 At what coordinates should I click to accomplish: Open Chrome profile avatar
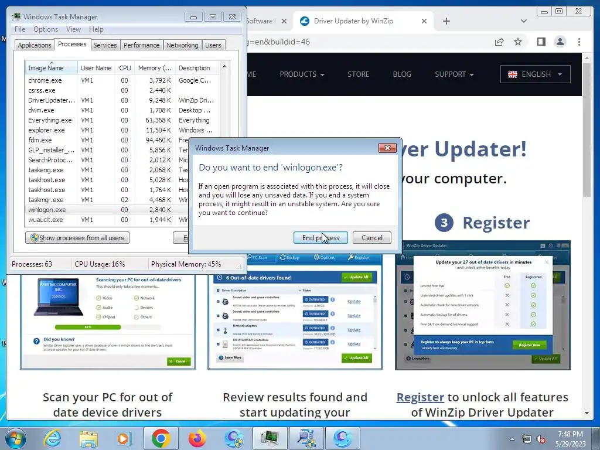pos(560,42)
